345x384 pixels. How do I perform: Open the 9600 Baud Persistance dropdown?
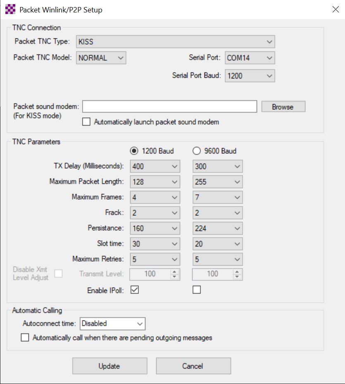tap(217, 228)
